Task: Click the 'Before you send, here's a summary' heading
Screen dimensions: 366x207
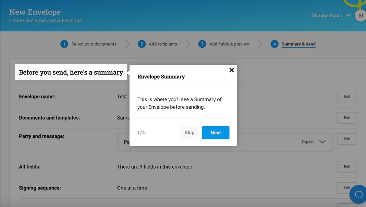Action: click(x=71, y=72)
